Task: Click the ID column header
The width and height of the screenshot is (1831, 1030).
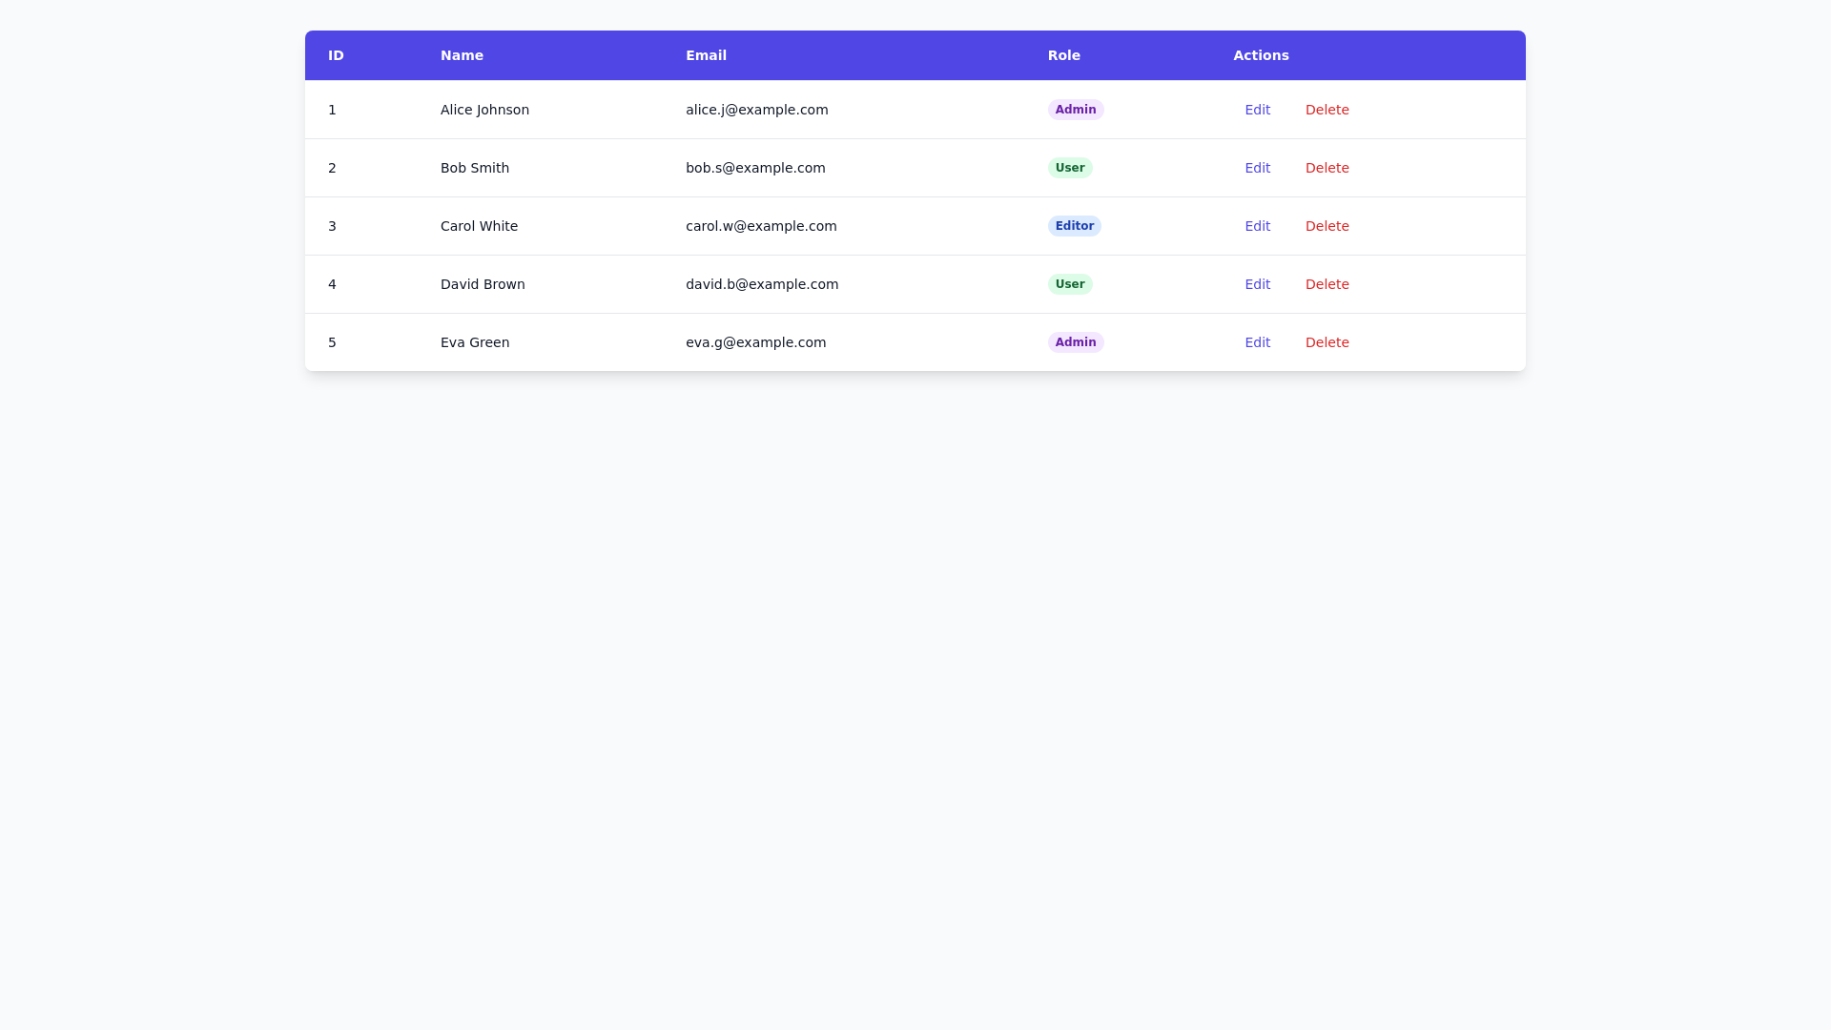Action: 335,55
